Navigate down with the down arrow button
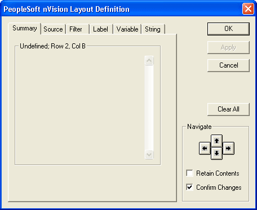 point(216,153)
